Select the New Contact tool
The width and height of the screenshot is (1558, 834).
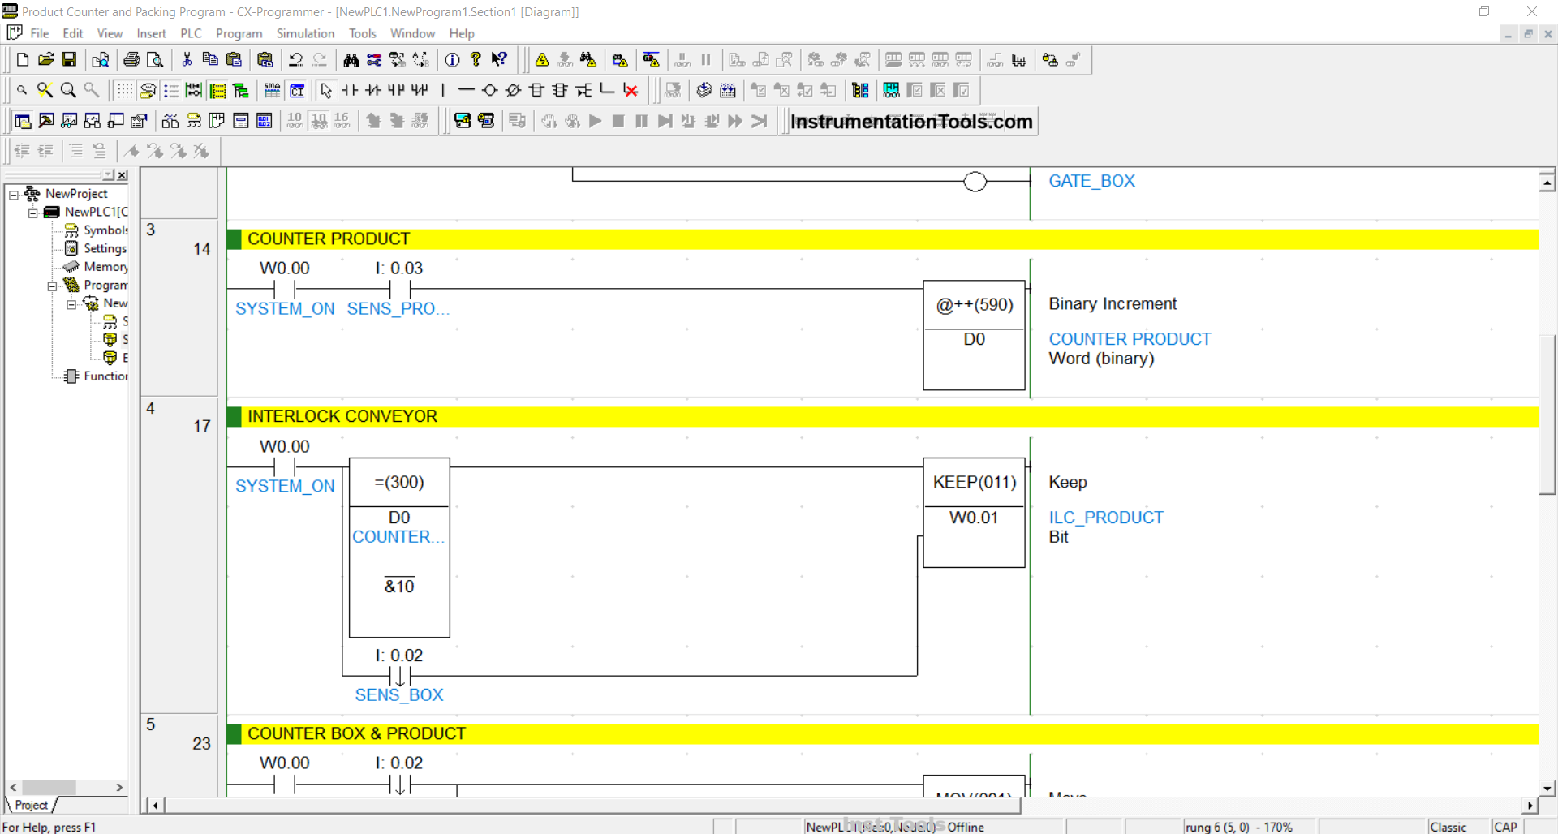[350, 90]
